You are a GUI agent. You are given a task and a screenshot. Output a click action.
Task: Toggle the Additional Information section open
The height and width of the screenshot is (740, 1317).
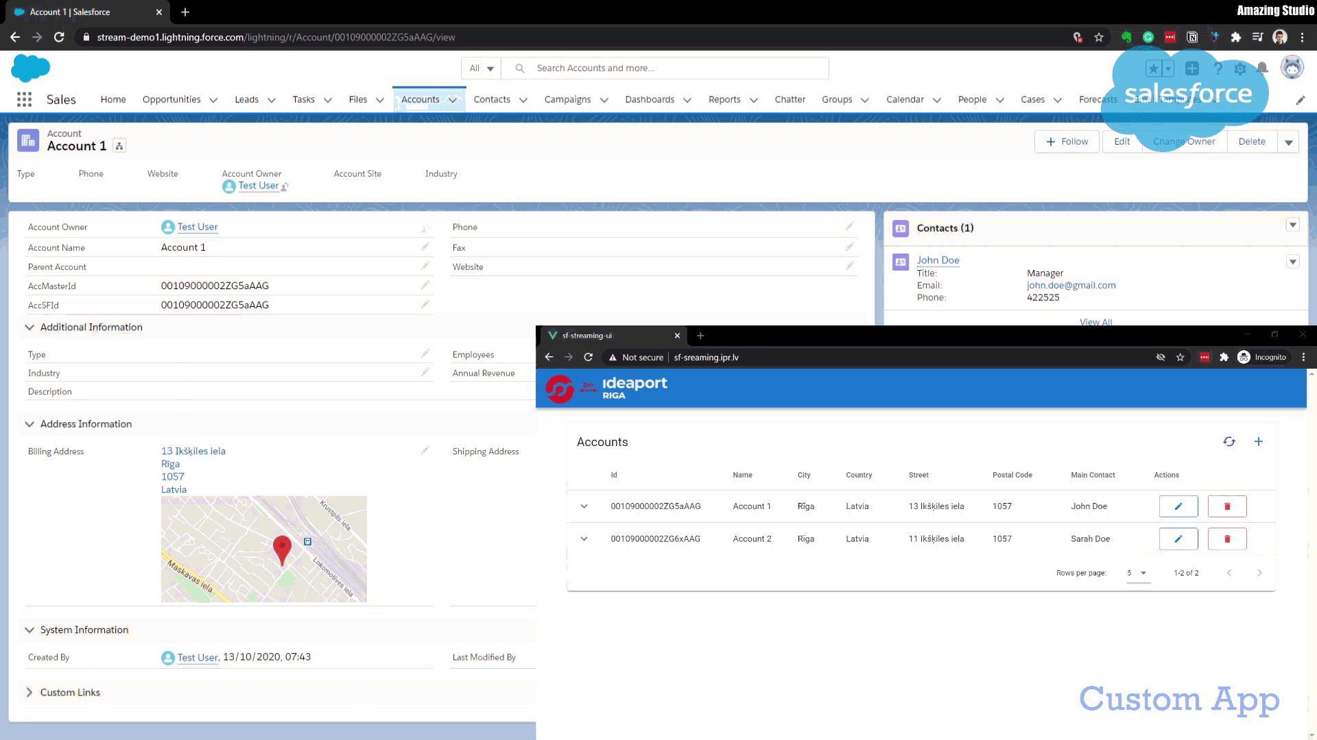[30, 326]
